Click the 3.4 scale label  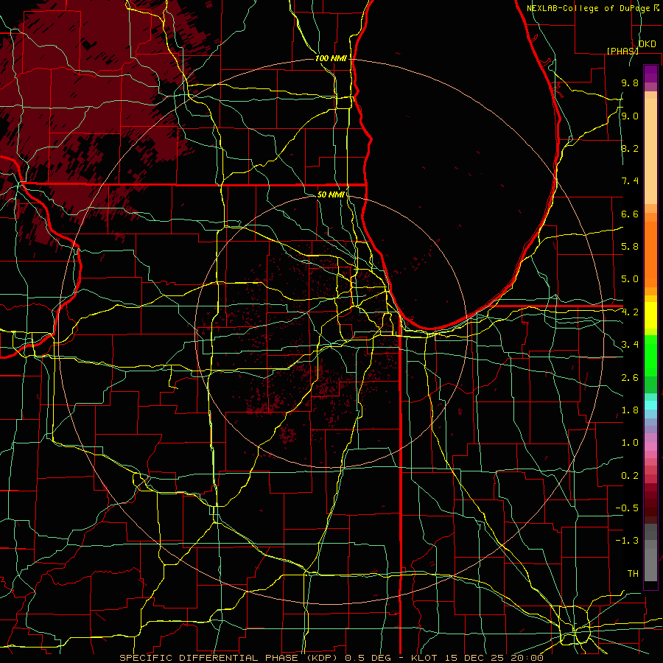click(x=630, y=345)
